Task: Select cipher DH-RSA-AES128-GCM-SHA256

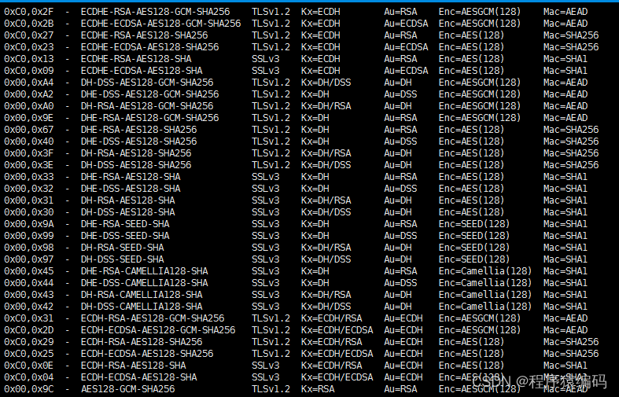Action: [x=147, y=106]
